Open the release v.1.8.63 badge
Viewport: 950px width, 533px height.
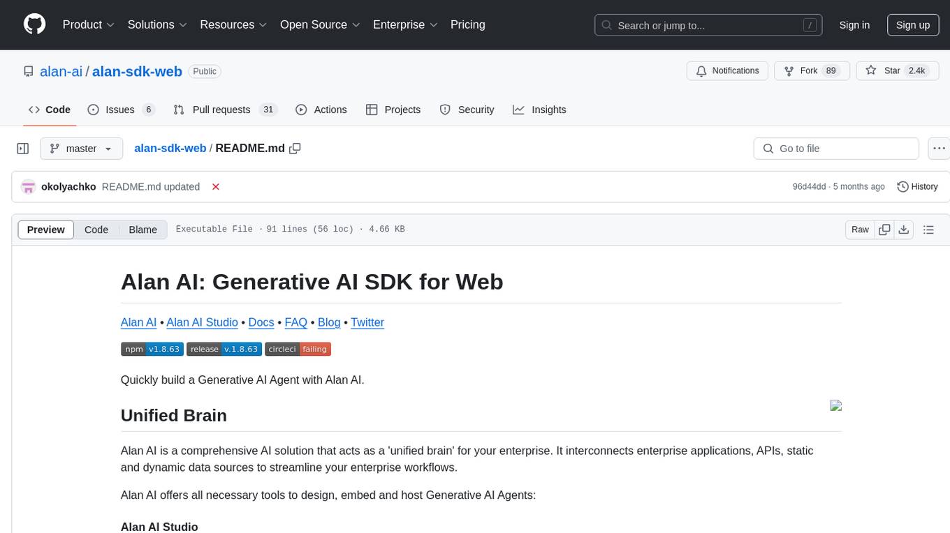[224, 349]
